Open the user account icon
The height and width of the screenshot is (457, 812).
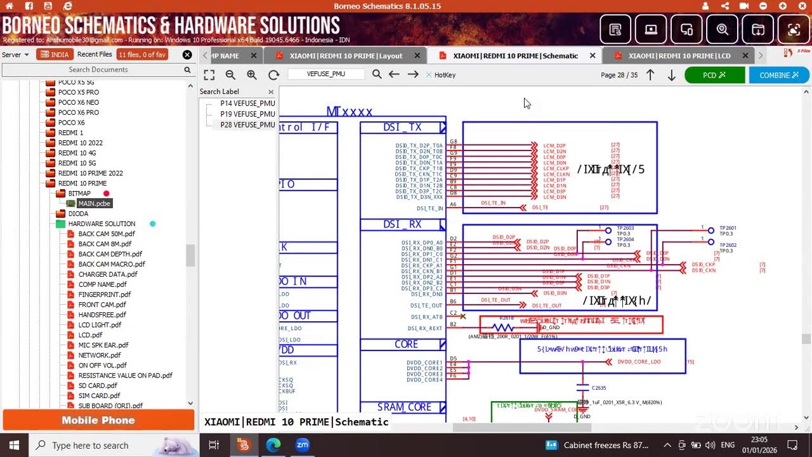[x=706, y=6]
